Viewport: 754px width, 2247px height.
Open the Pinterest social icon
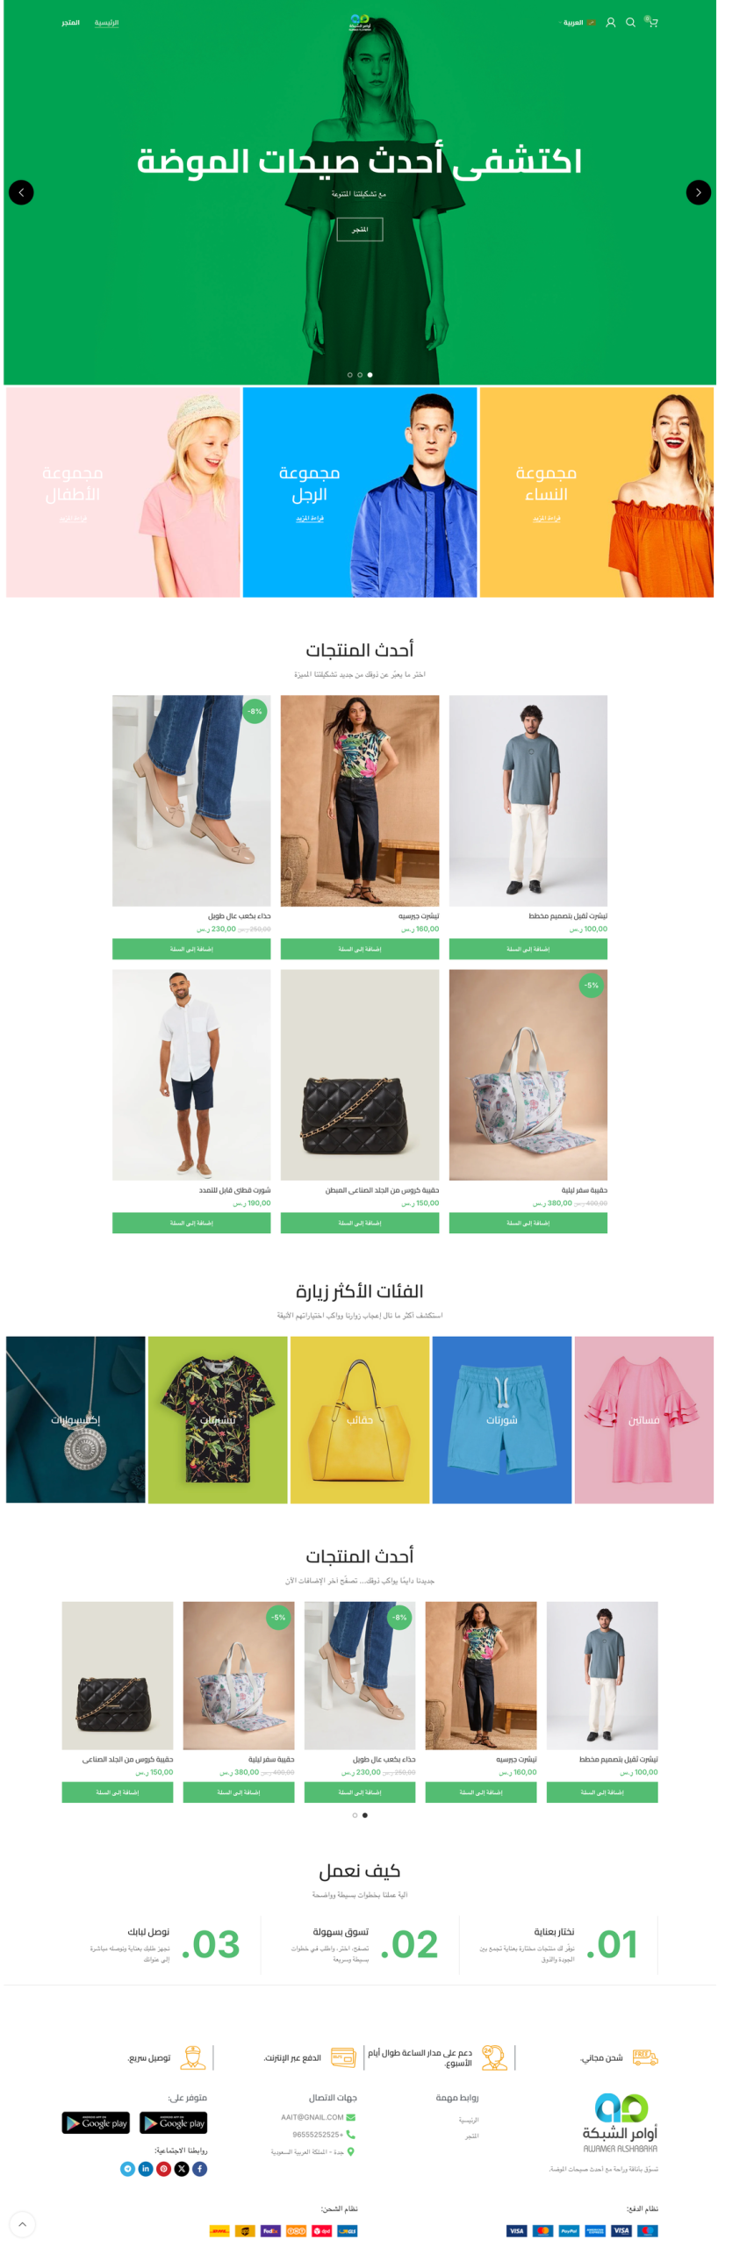164,2169
